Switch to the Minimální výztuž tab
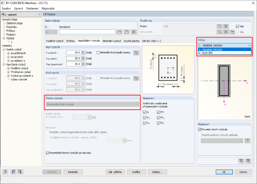 click(x=112, y=41)
